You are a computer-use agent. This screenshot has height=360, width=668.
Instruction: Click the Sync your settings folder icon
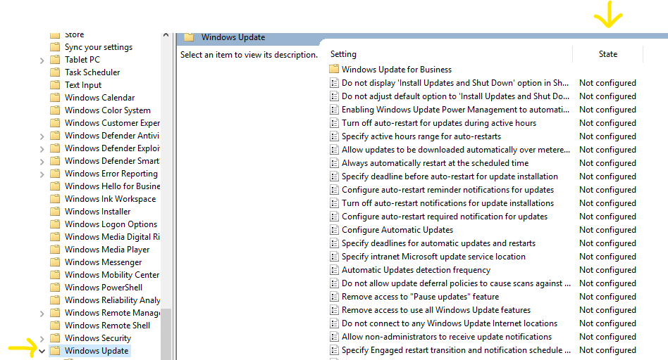pos(55,46)
